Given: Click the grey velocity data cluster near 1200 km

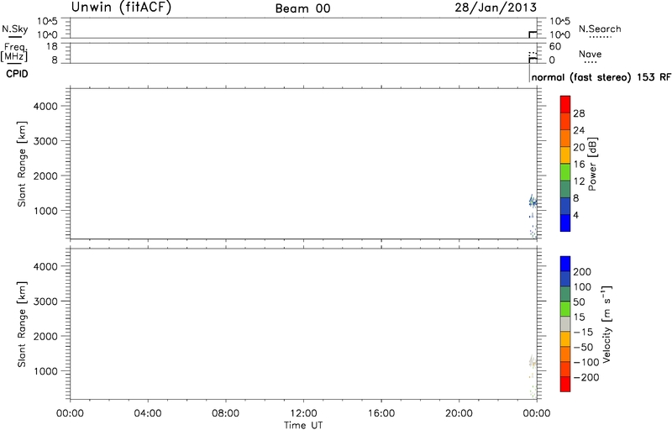Looking at the screenshot, I should [x=533, y=361].
